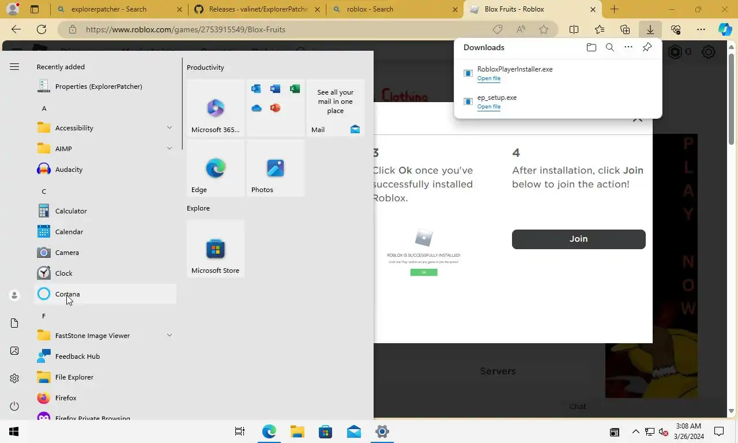Screen dimensions: 738x443
Task: Open Copilot in Edge
Action: (x=725, y=29)
